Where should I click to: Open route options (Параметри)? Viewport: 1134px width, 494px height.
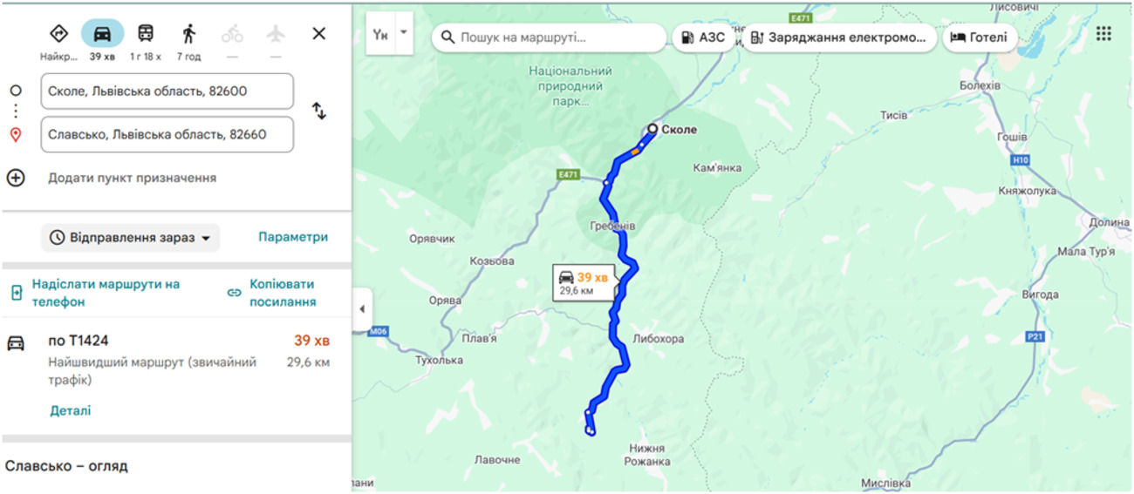293,237
